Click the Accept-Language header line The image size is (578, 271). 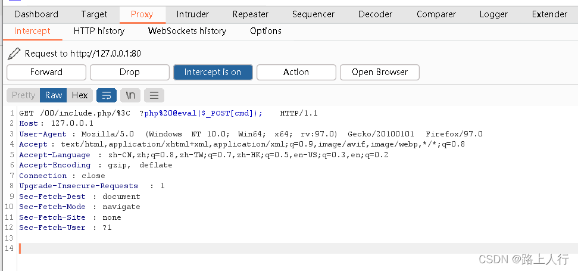[204, 155]
